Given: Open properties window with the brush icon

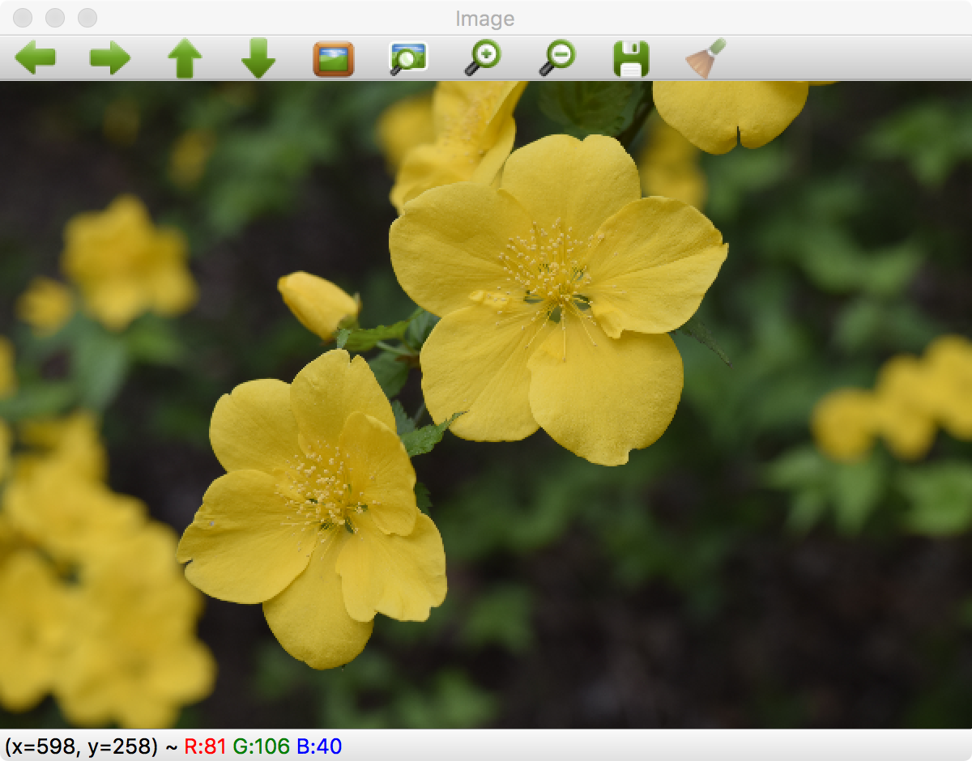Looking at the screenshot, I should [706, 58].
